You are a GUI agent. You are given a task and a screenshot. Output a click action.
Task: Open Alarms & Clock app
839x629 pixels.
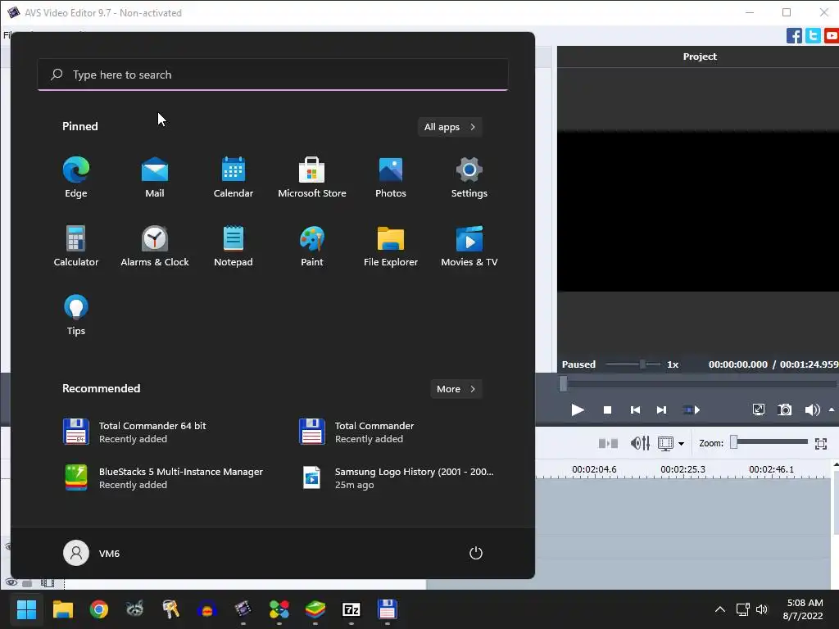coord(155,246)
